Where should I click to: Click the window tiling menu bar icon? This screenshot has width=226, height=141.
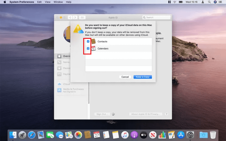169,2
